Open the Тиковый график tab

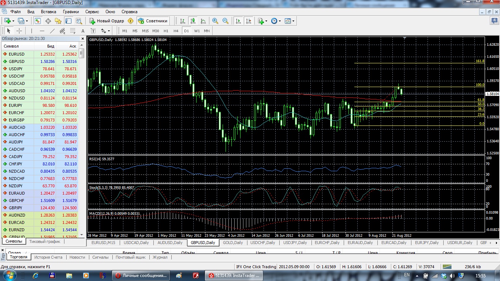[x=45, y=241]
